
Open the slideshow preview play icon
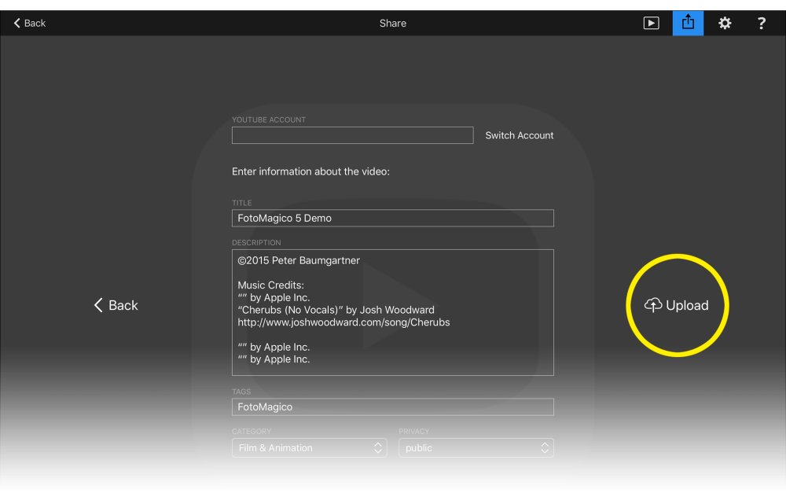tap(651, 23)
